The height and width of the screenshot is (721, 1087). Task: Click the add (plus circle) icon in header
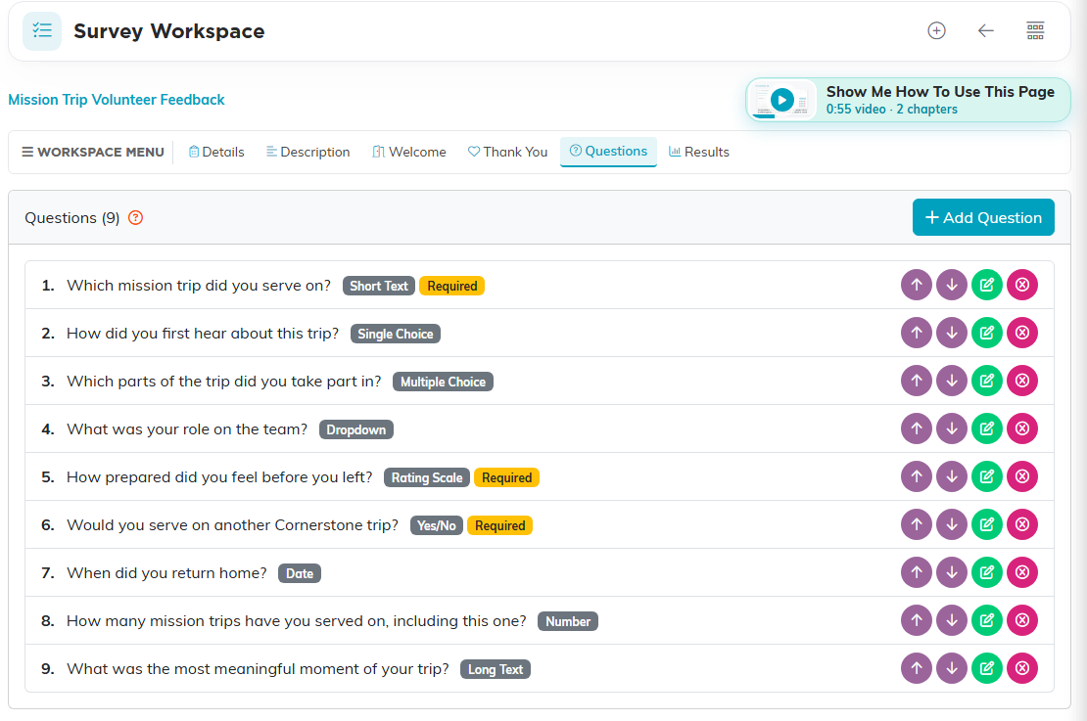(x=936, y=30)
